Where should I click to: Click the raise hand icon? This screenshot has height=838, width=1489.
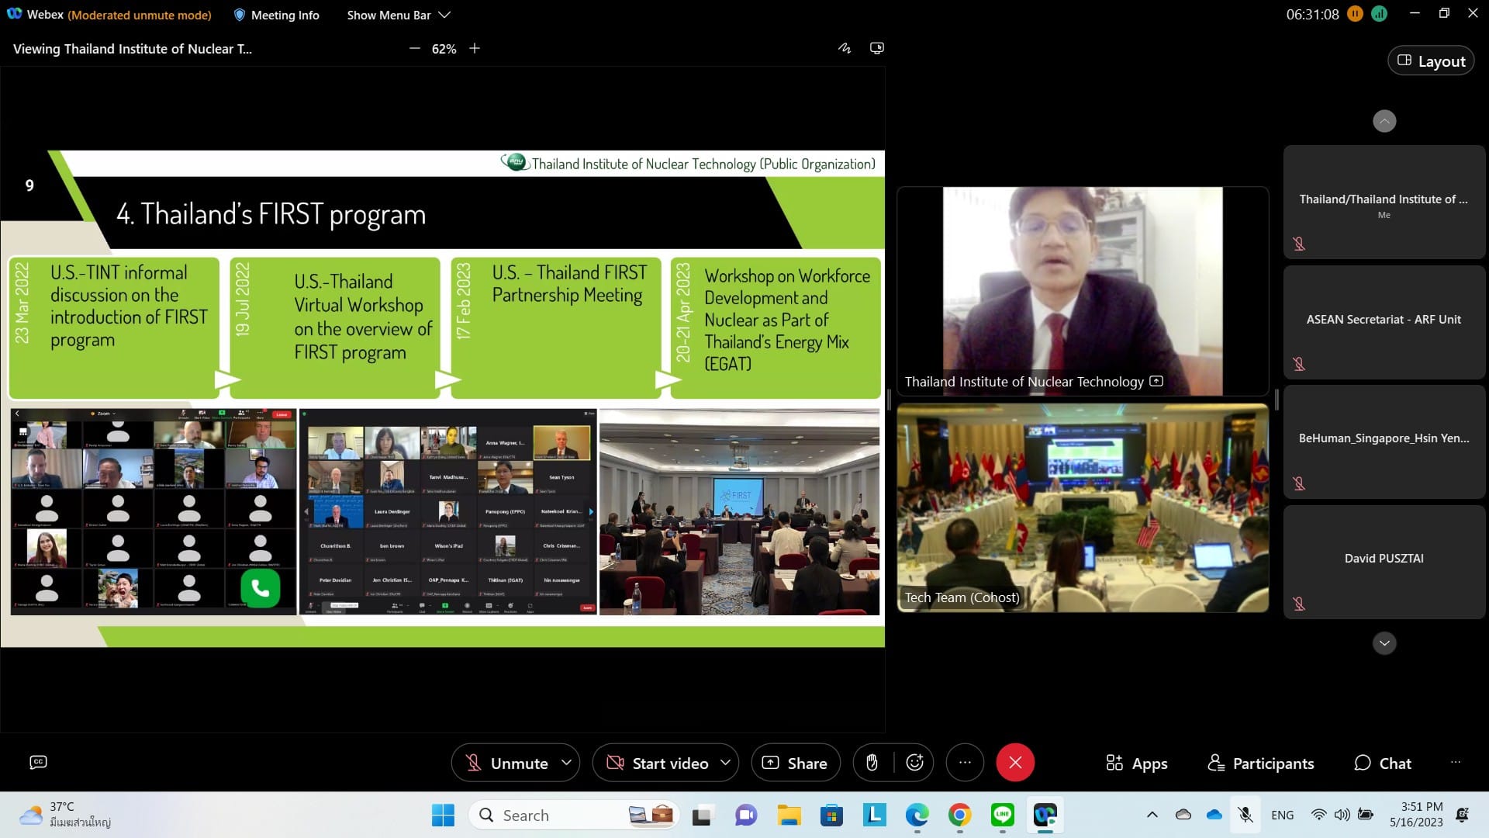[x=872, y=763]
